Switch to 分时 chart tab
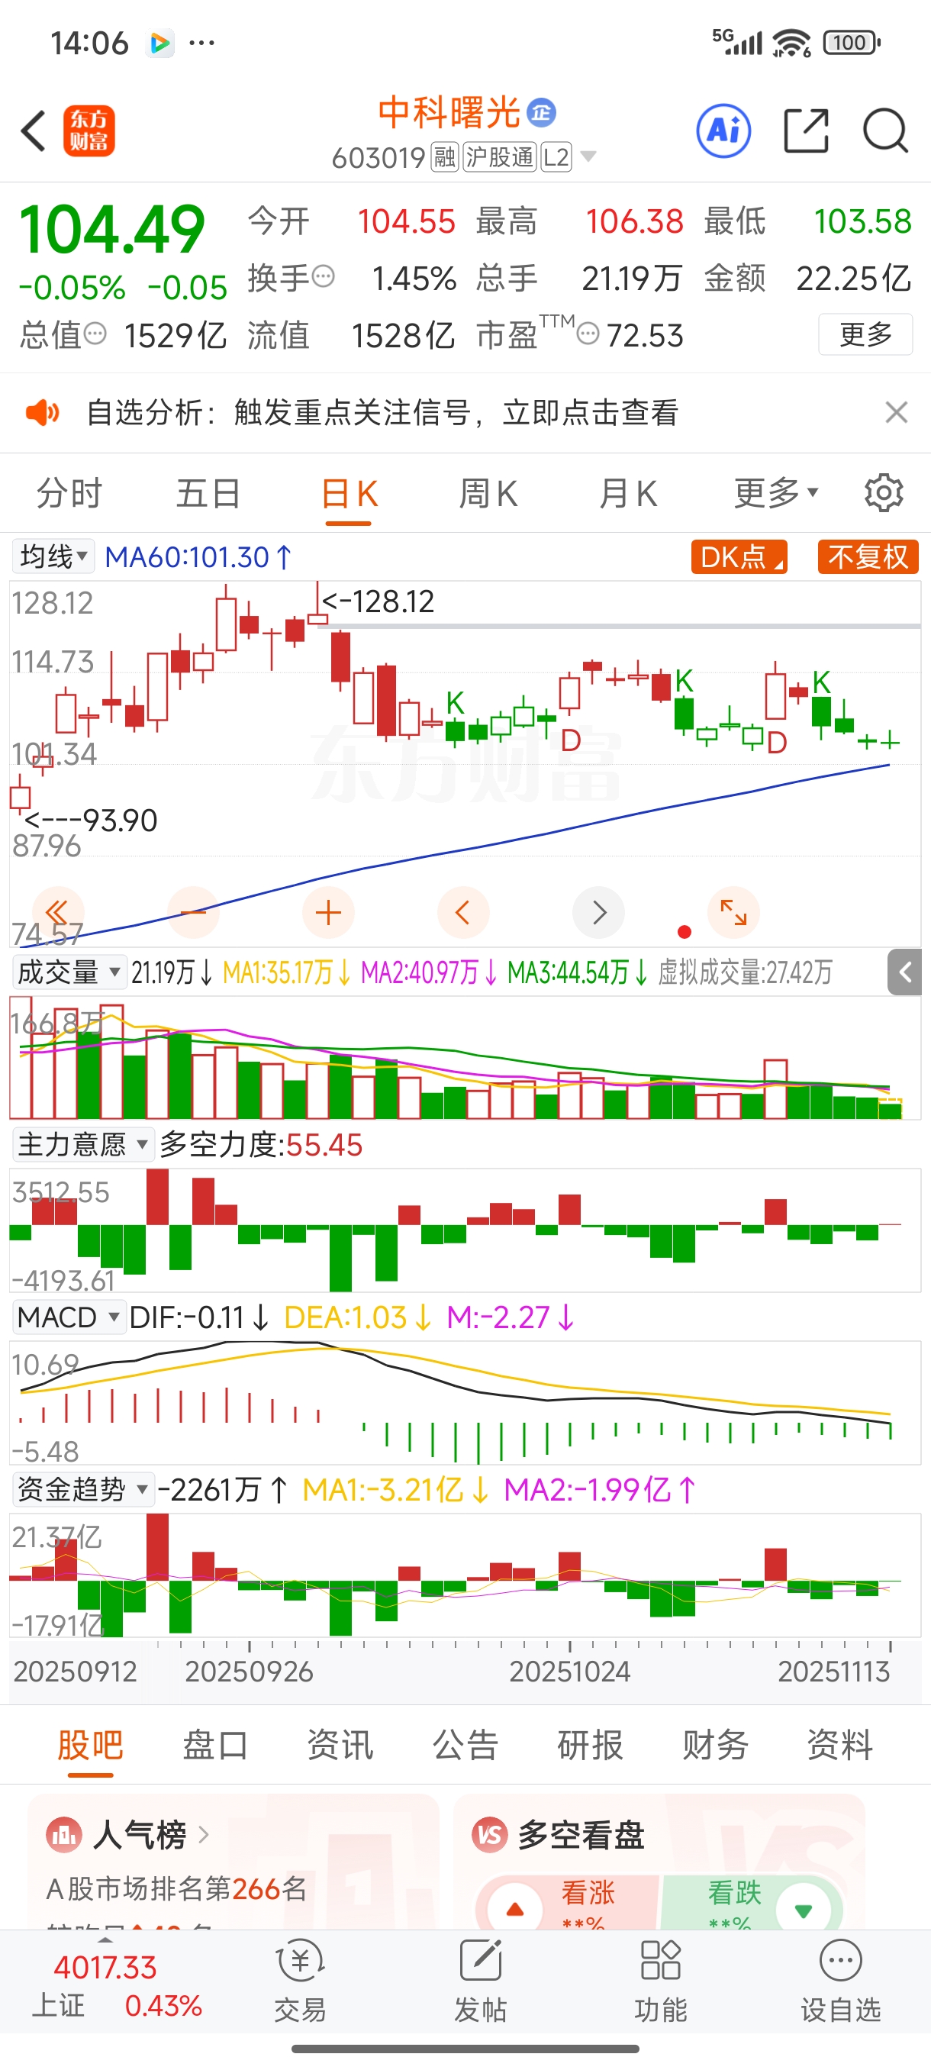Viewport: 931px width, 2070px height. pos(69,492)
